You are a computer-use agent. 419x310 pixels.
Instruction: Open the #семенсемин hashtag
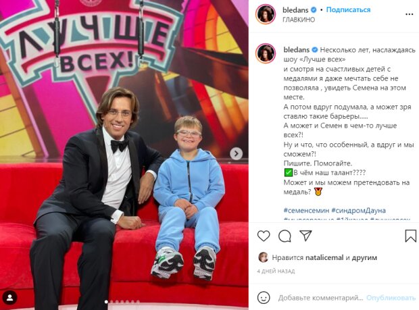(306, 211)
